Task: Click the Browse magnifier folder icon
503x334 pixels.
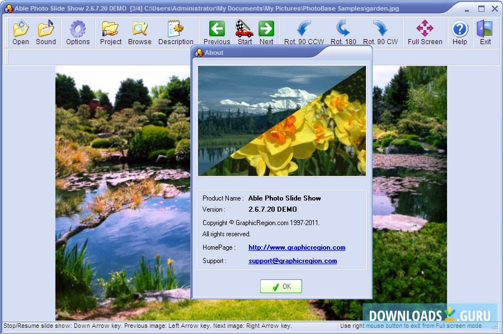Action: coord(139,32)
